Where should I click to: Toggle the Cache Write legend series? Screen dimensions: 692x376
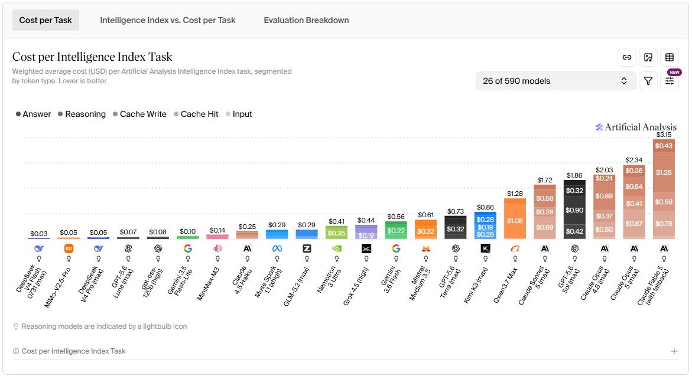tap(139, 114)
